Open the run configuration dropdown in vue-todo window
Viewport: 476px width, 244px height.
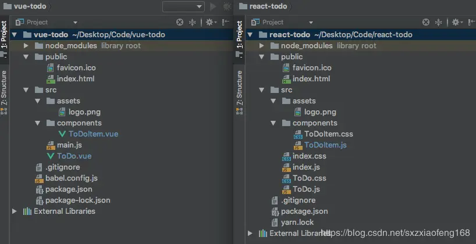(183, 6)
